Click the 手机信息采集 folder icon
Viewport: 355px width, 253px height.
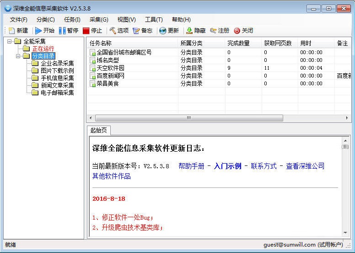(x=35, y=78)
